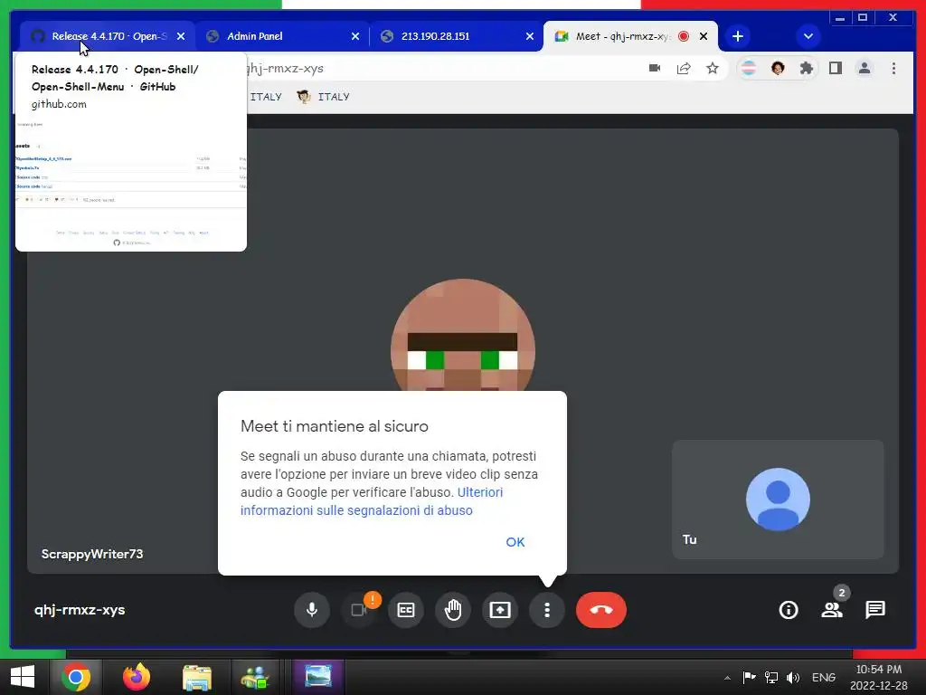Toggle the camera button with warning badge

(x=359, y=609)
